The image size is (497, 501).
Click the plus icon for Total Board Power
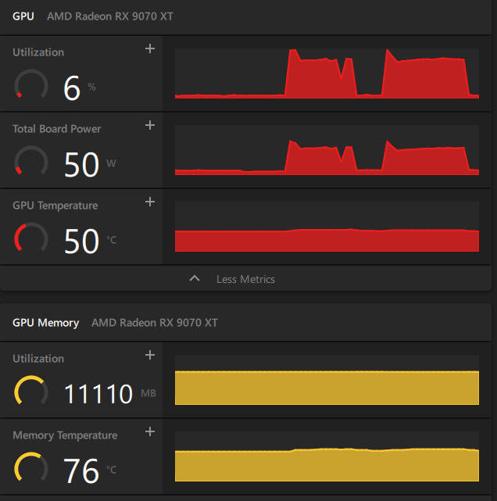coord(151,126)
